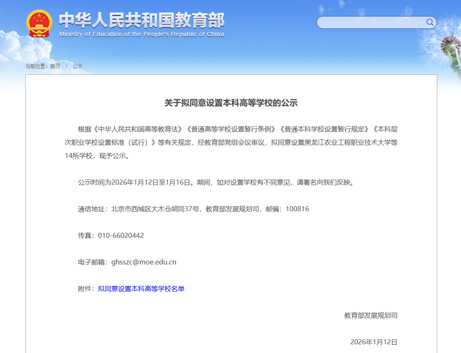Click the English ministry subtitle text
The image size is (461, 353).
(x=141, y=35)
